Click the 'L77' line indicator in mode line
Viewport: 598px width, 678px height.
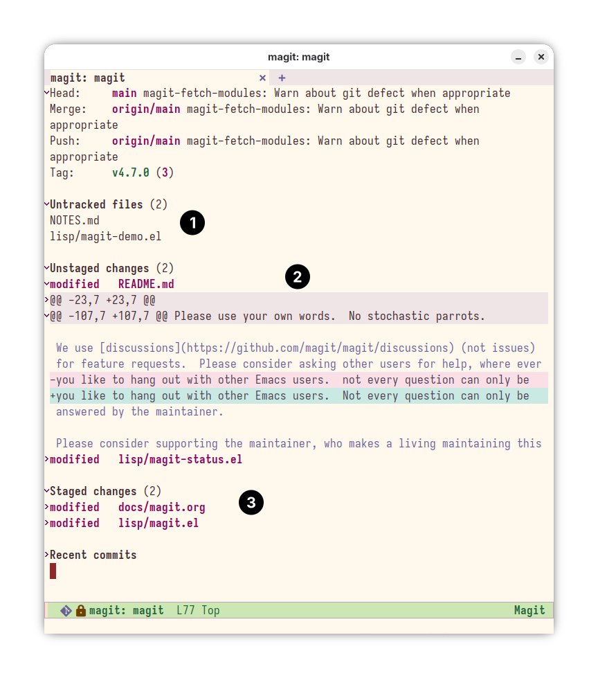[x=185, y=611]
